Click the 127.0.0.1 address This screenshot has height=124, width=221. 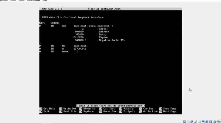point(80,49)
